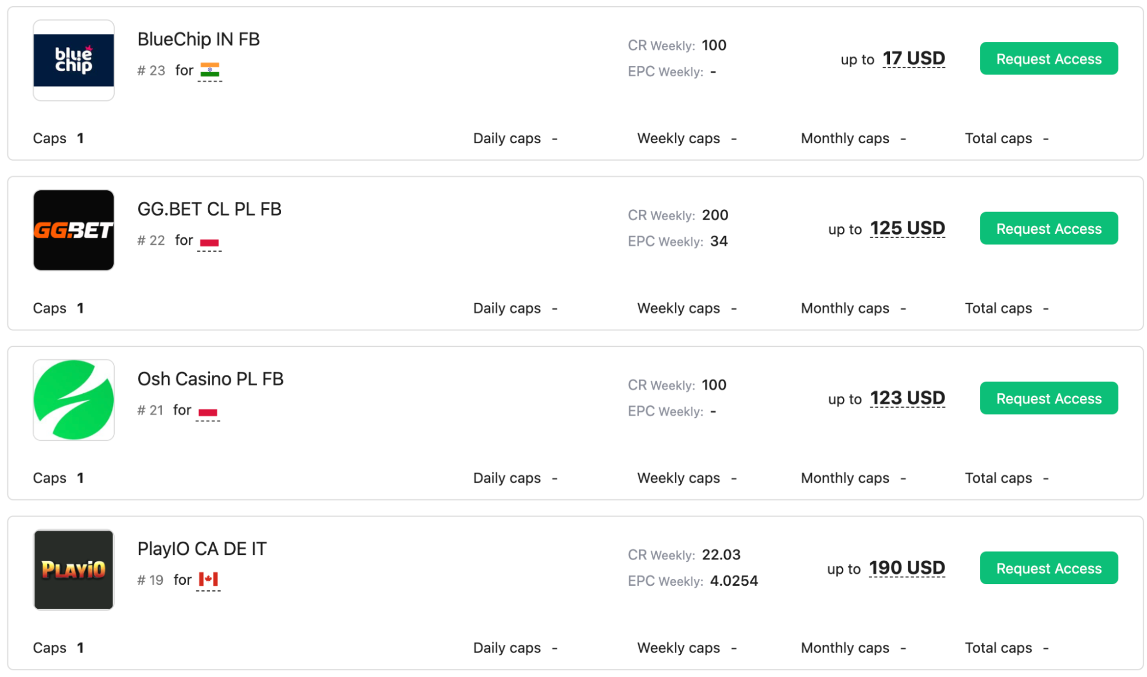The width and height of the screenshot is (1147, 677).
Task: Click the PlayIO logo thumbnail
Action: click(x=73, y=570)
